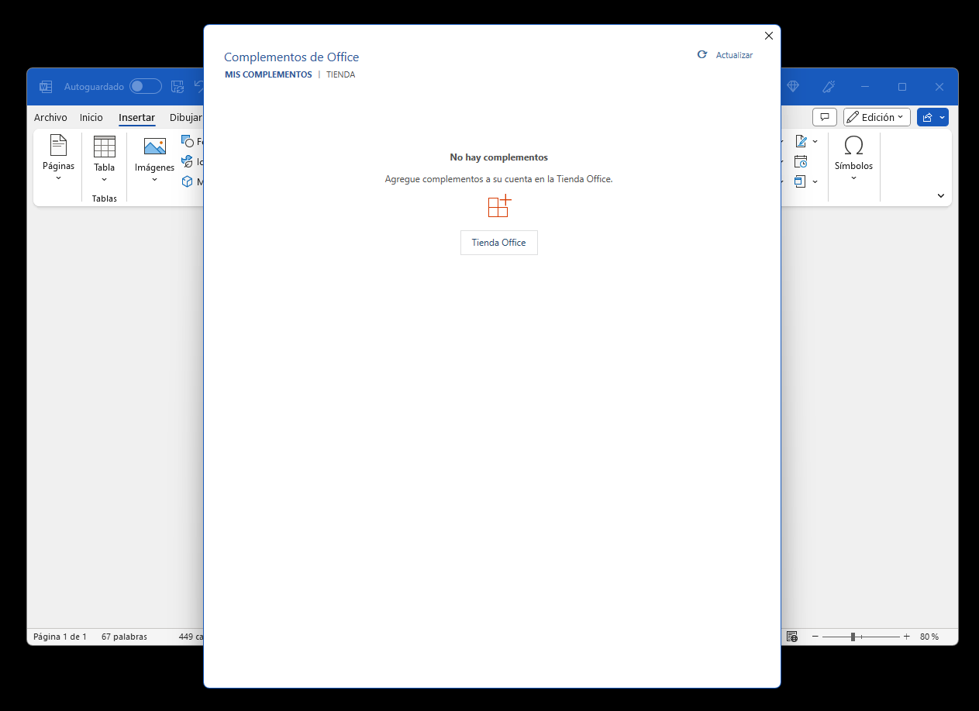Screen dimensions: 979x711
Task: Open the Archivo menu in Word
Action: pyautogui.click(x=50, y=117)
